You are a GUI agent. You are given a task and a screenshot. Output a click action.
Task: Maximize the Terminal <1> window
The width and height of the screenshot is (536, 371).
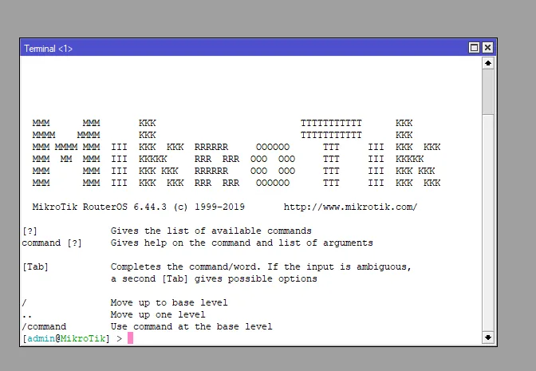(474, 48)
